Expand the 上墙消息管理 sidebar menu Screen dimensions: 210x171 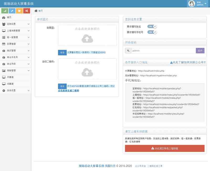(x=16, y=31)
